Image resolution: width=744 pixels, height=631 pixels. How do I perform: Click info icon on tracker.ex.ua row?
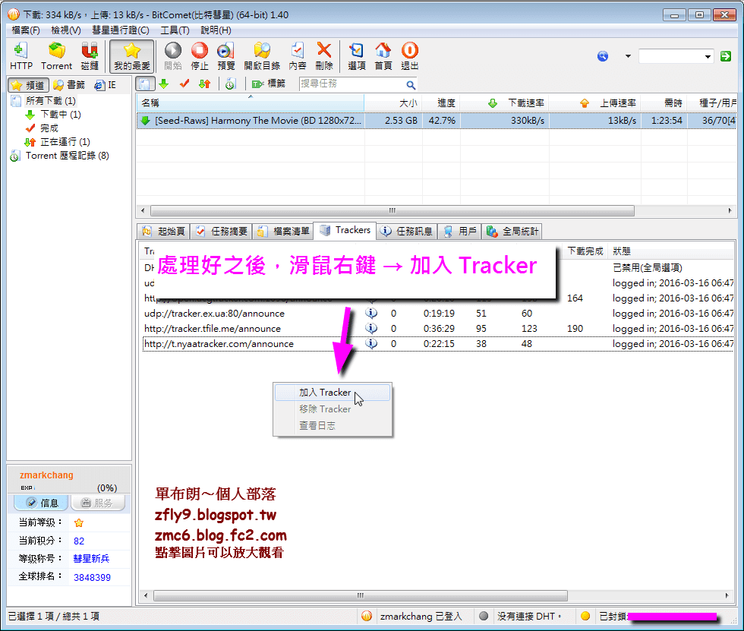[x=371, y=313]
